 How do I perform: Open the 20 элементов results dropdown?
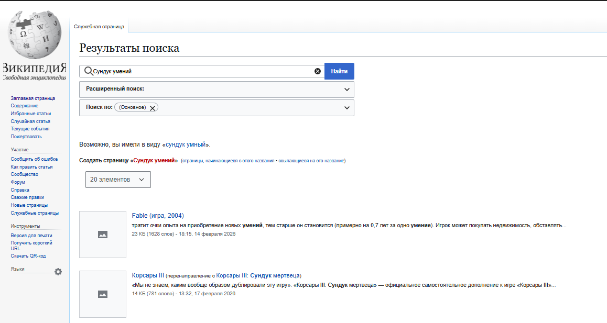(x=118, y=180)
